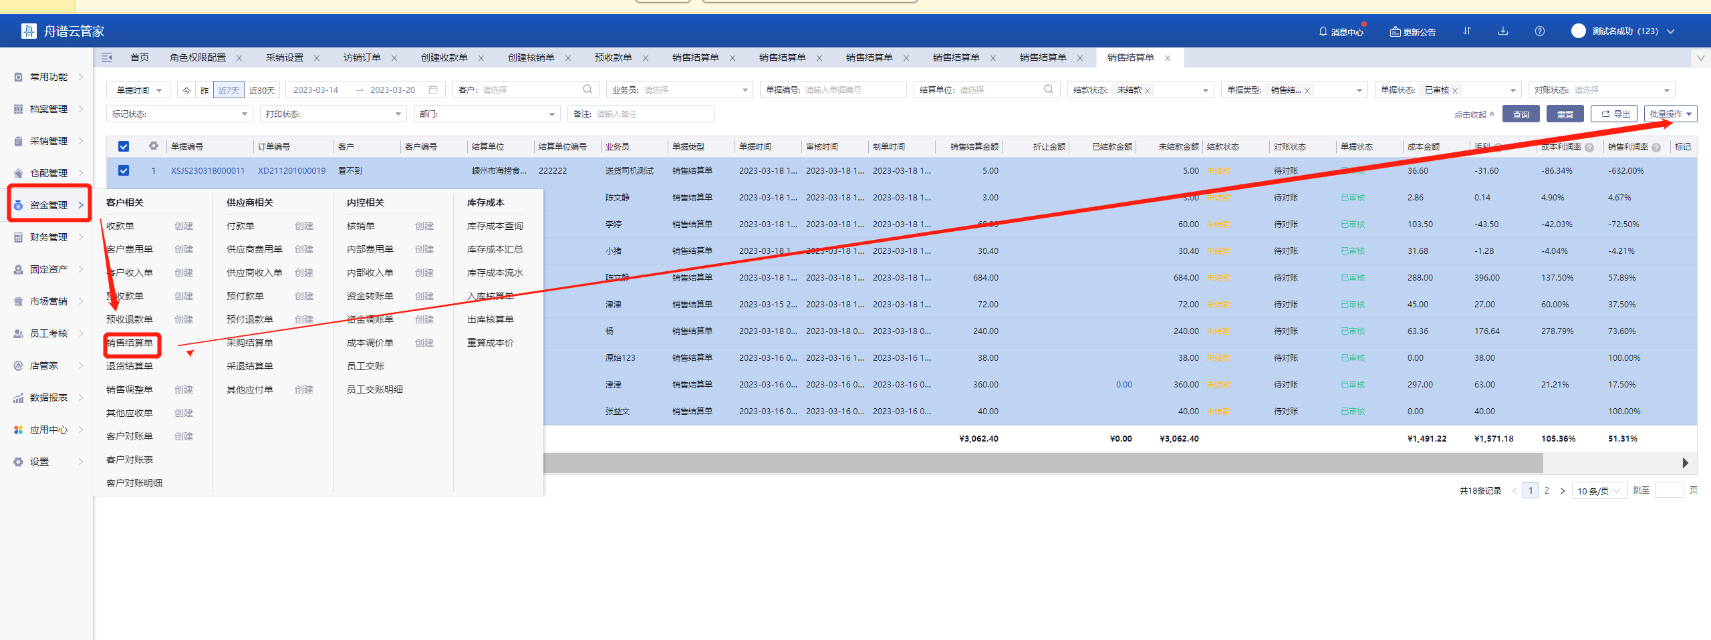Toggle the select-all checkbox in table header
1711x640 pixels.
coord(124,146)
